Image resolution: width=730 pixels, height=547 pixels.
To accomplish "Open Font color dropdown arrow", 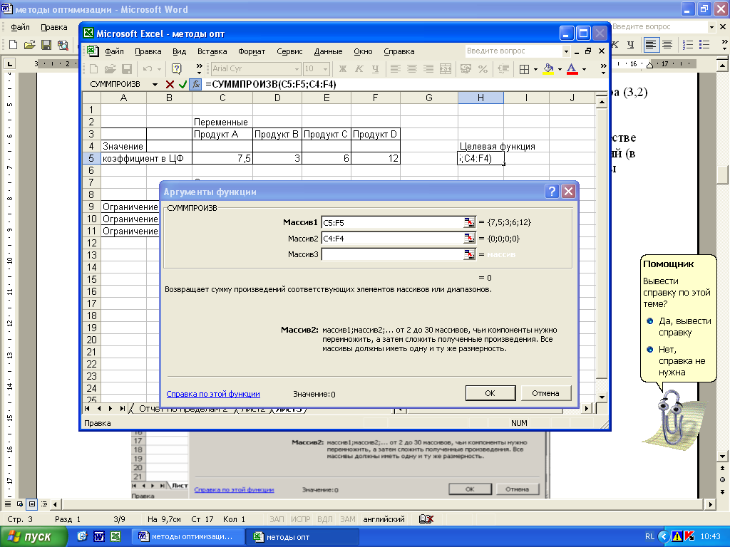I will (584, 69).
